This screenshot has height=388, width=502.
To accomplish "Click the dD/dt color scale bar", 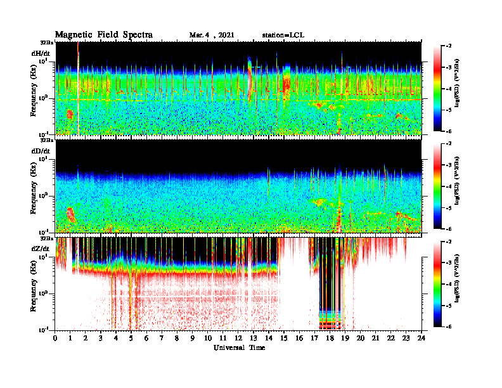I will tap(437, 186).
